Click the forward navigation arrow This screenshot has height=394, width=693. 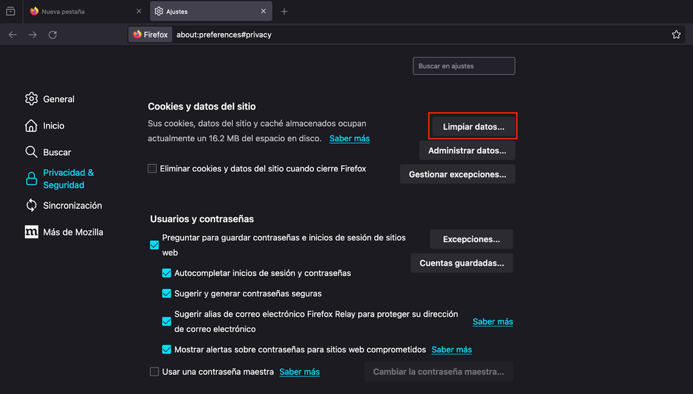pos(32,34)
